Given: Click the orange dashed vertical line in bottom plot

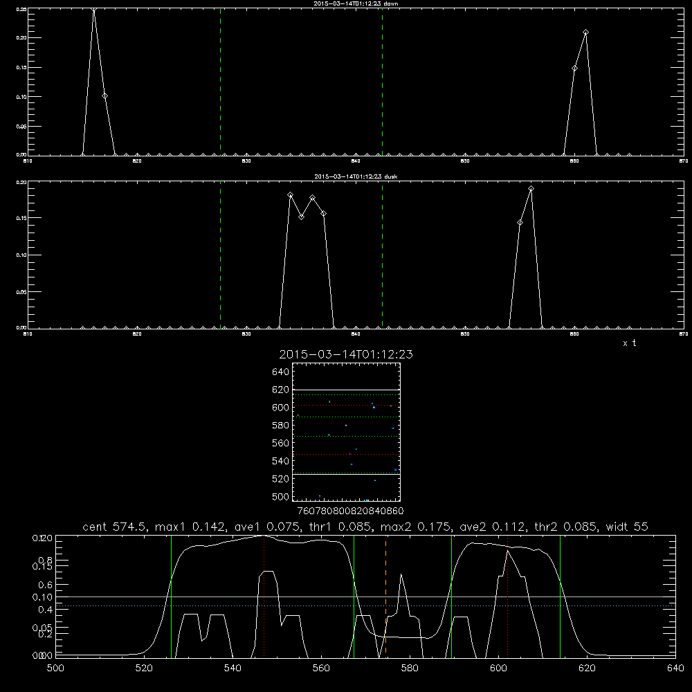Looking at the screenshot, I should point(385,597).
